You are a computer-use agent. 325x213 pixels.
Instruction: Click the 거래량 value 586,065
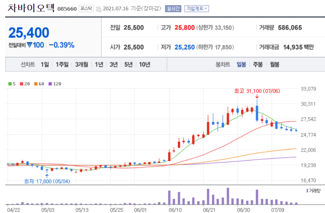point(290,28)
